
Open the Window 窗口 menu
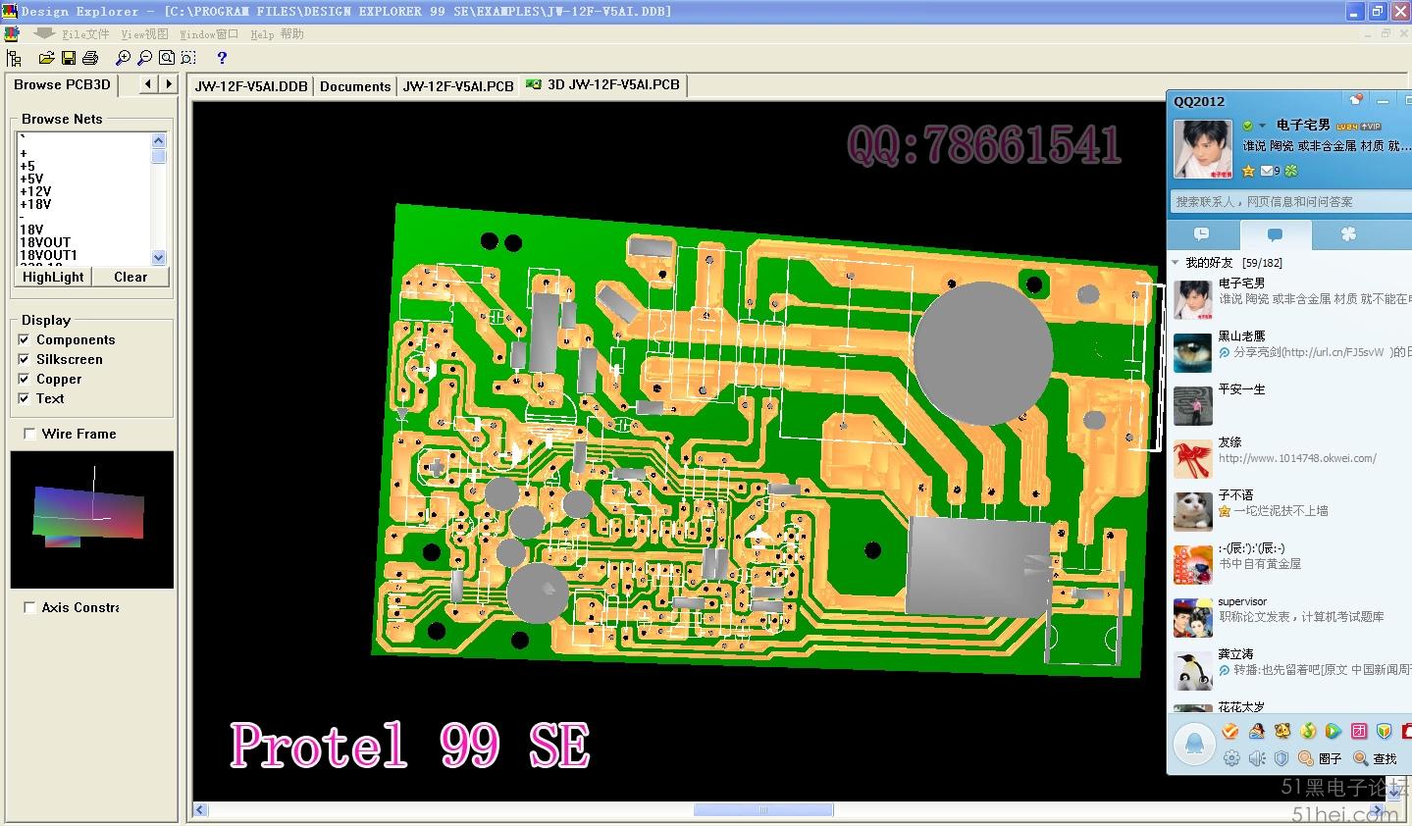pyautogui.click(x=209, y=34)
